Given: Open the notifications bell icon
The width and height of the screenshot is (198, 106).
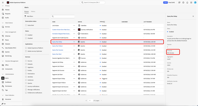Looking at the screenshot, I should point(187,3).
